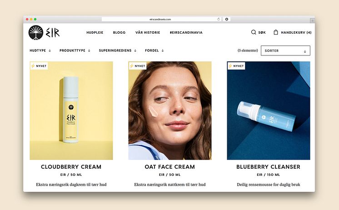Reload page using the address bar icon
339x210 pixels.
click(x=219, y=19)
